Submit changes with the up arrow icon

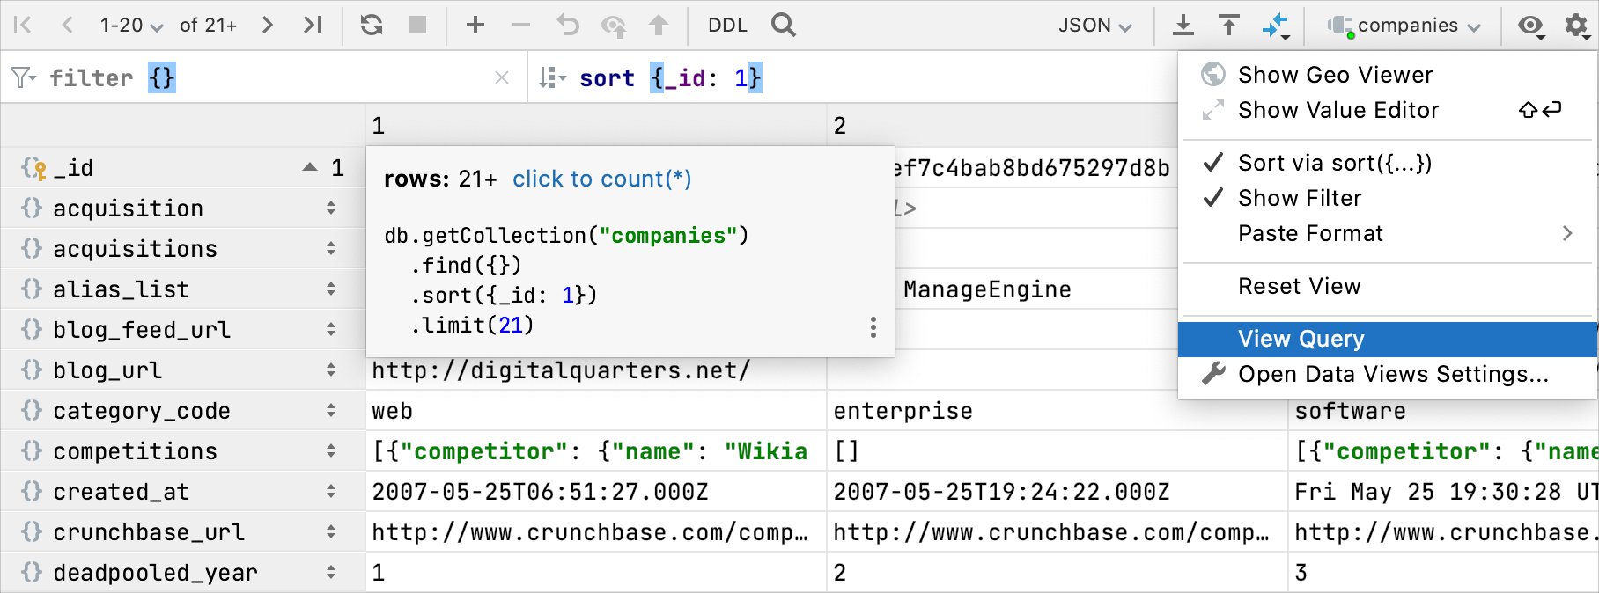[659, 25]
